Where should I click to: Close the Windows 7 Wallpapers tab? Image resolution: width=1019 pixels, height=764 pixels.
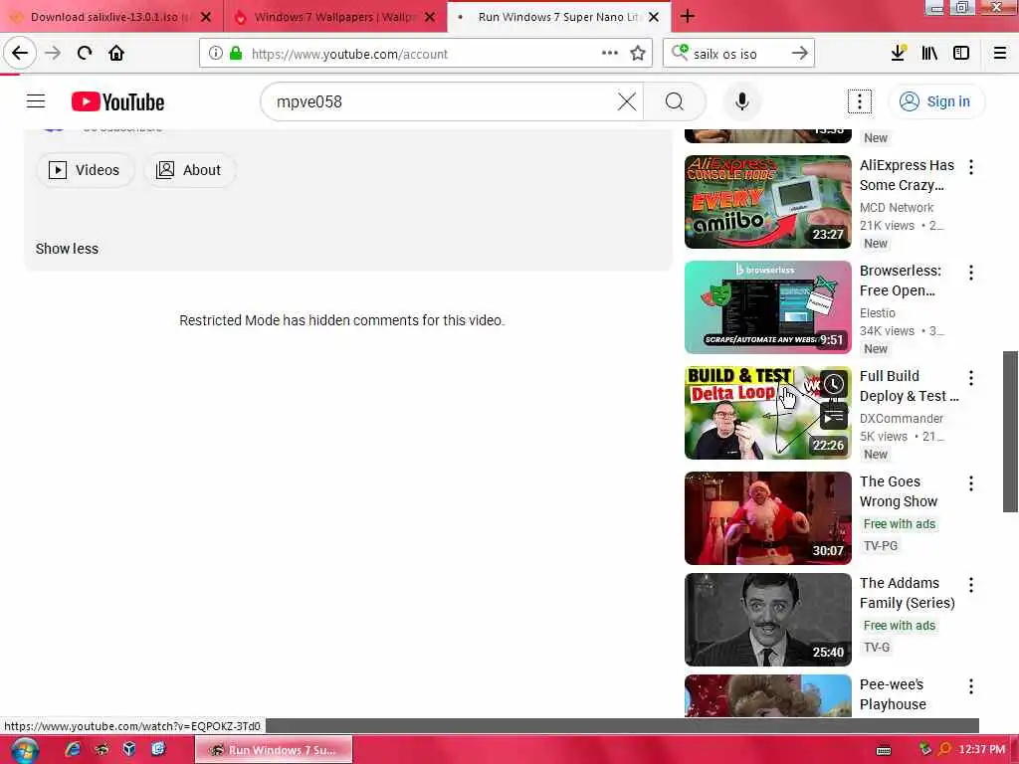(430, 17)
